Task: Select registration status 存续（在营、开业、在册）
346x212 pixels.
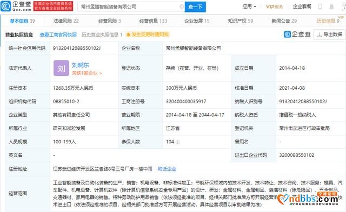Action: (192, 68)
